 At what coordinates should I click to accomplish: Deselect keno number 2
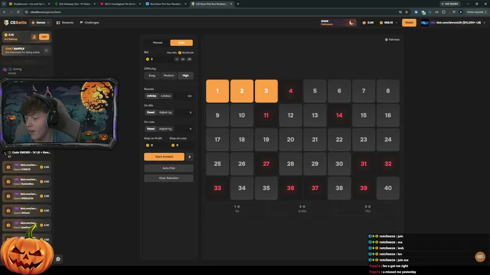pyautogui.click(x=242, y=91)
